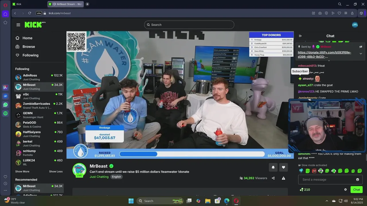Image resolution: width=367 pixels, height=206 pixels.
Task: Switch to the first Kick browser tab
Action: [29, 4]
